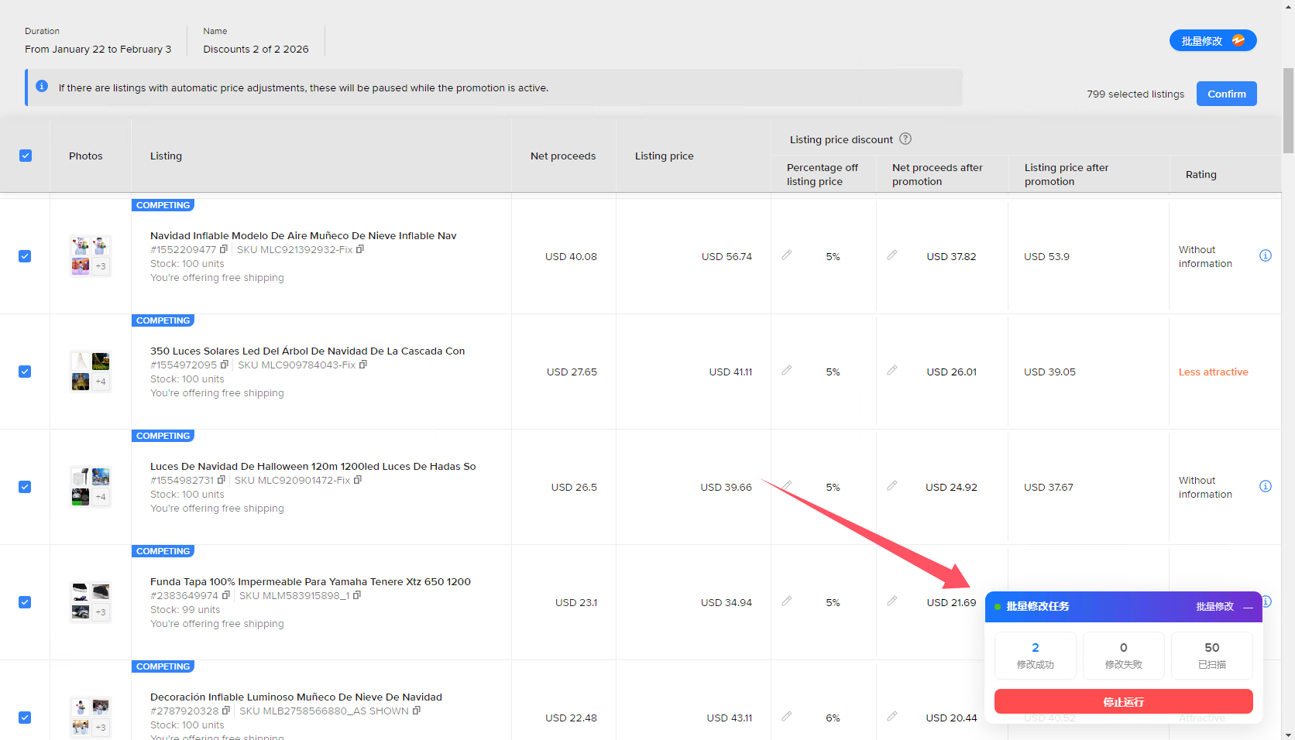Click the Listing price discount help icon

(x=905, y=139)
